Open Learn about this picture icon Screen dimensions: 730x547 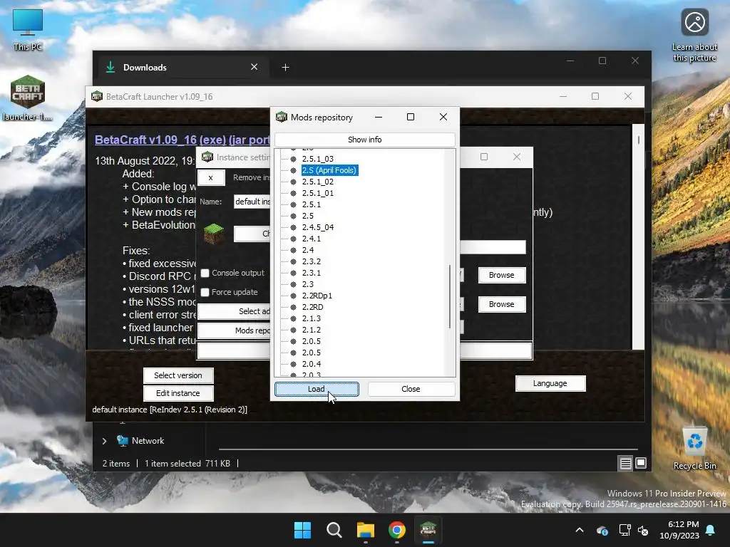point(694,35)
